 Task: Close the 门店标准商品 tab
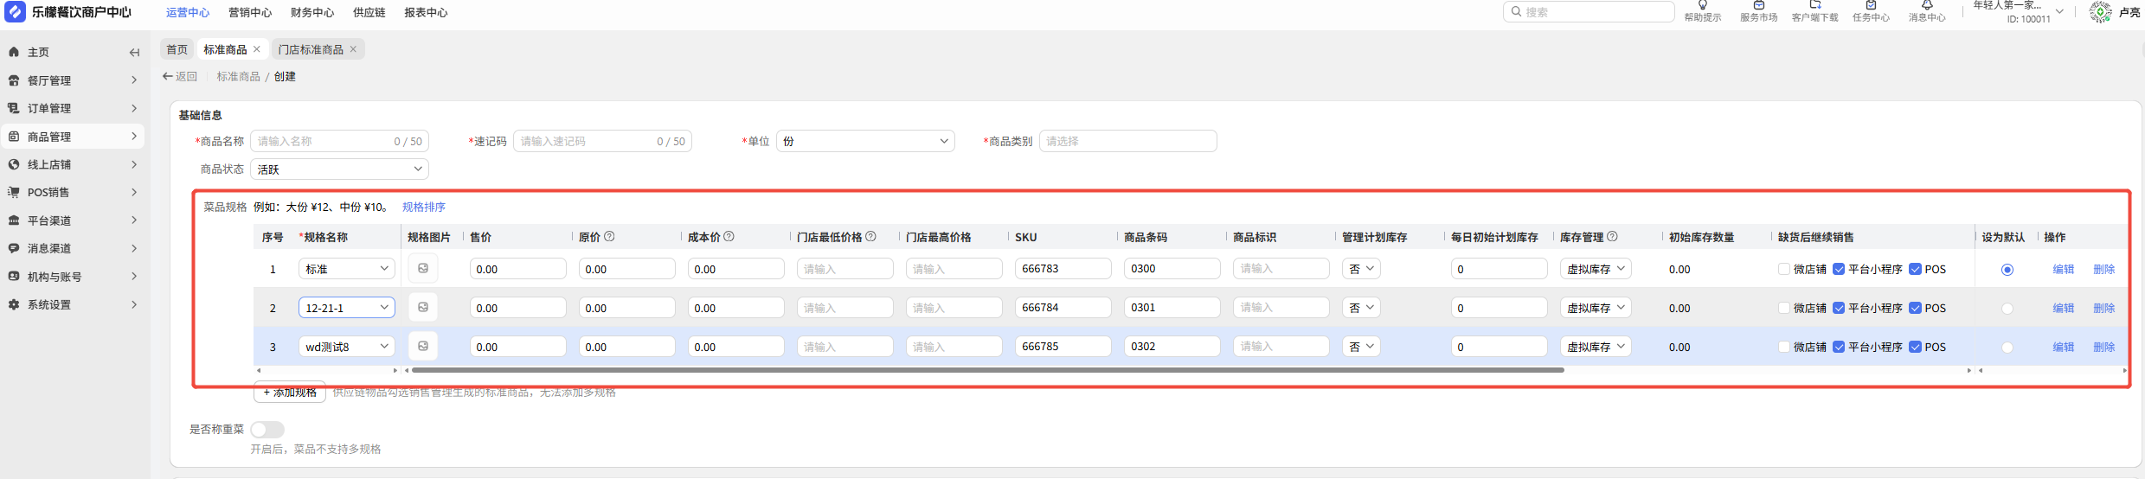pos(353,49)
